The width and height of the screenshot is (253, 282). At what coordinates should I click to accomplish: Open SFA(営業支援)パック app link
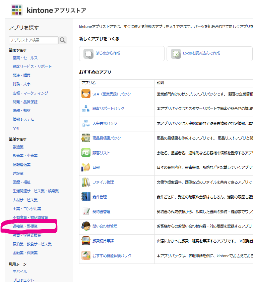(112, 94)
